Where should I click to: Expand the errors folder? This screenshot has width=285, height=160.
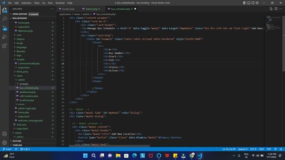tap(33, 104)
